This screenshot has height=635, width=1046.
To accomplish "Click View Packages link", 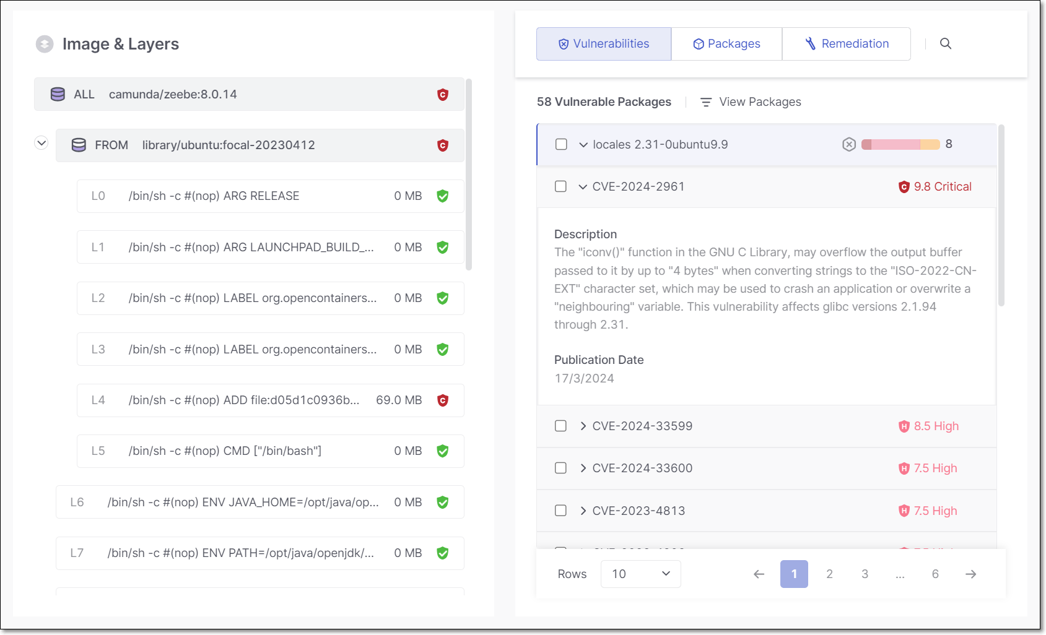I will [x=760, y=102].
